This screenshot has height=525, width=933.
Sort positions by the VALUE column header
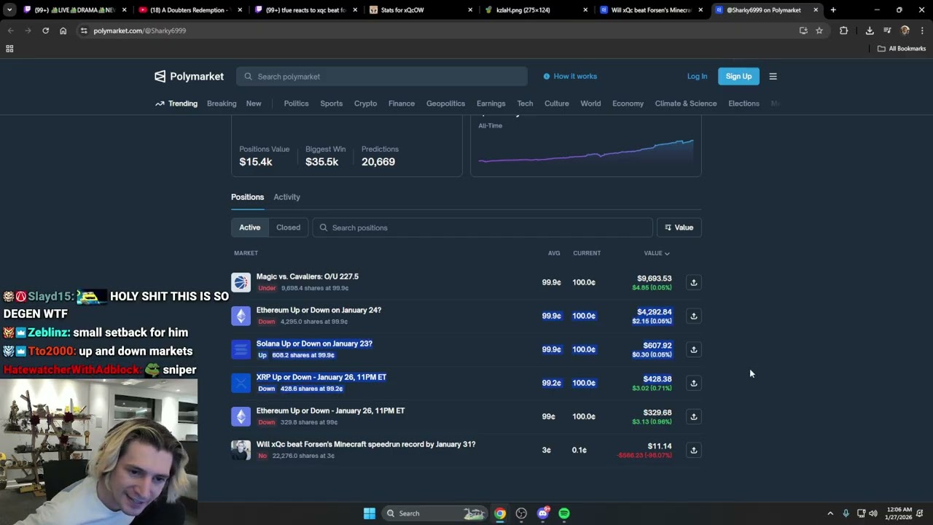pyautogui.click(x=656, y=253)
